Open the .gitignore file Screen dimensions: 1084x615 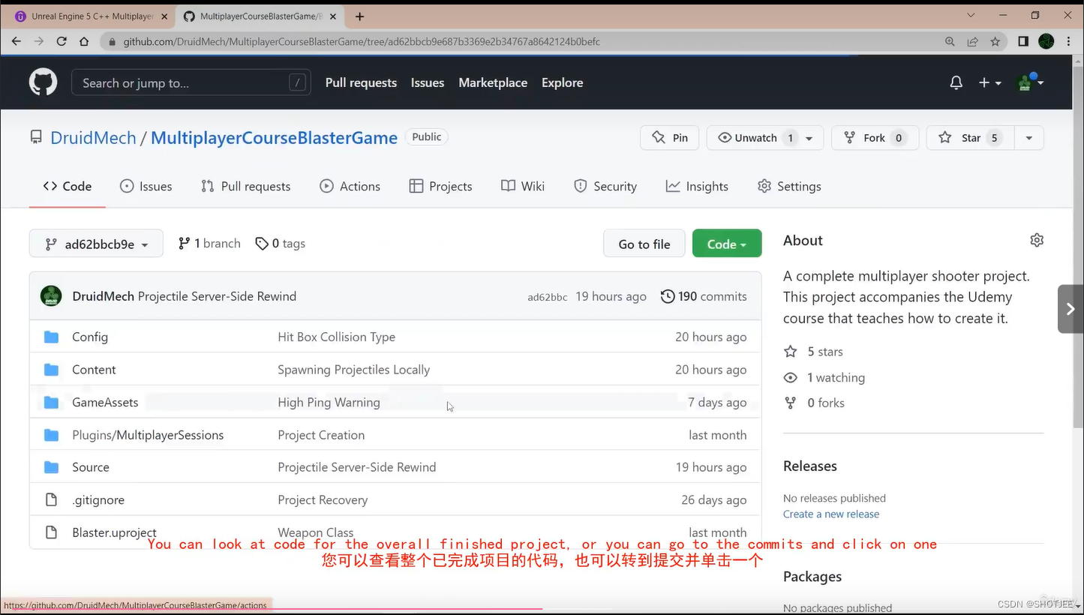98,500
